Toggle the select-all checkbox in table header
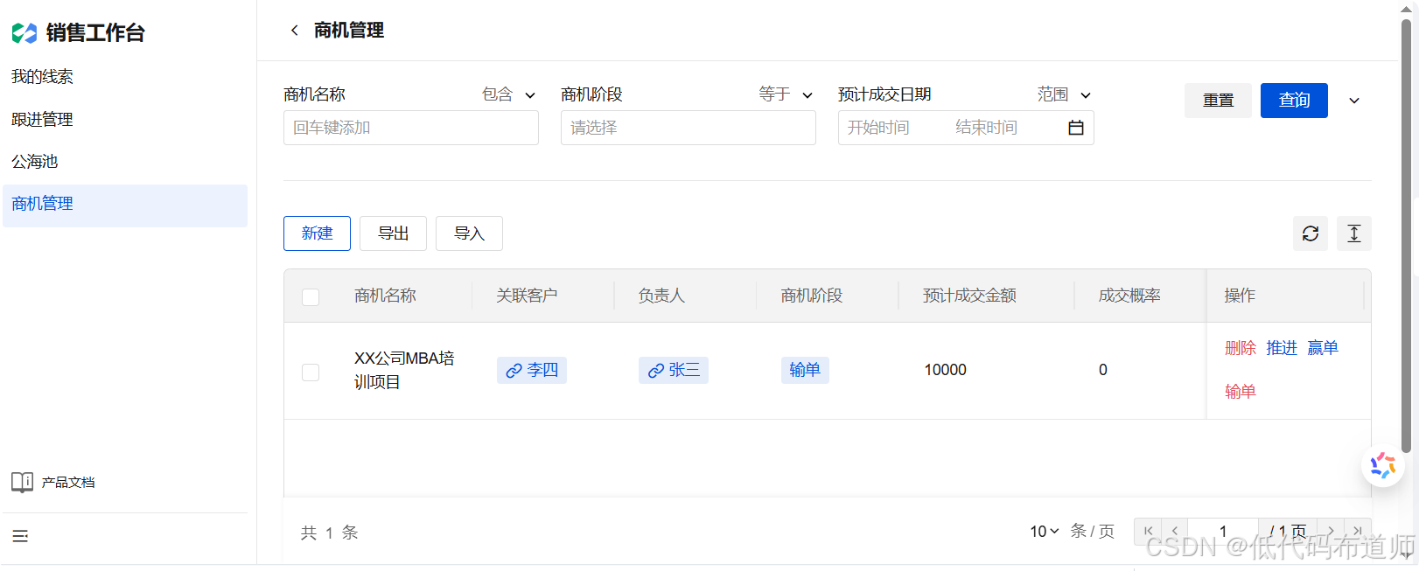Screen dimensions: 1419x571 click(x=311, y=296)
